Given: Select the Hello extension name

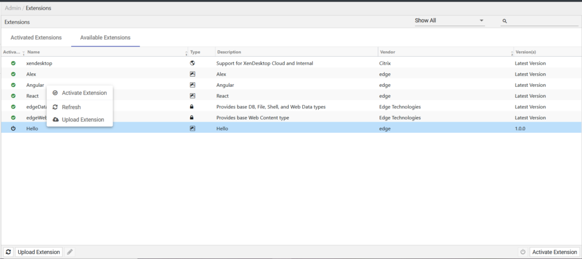Looking at the screenshot, I should [x=32, y=128].
